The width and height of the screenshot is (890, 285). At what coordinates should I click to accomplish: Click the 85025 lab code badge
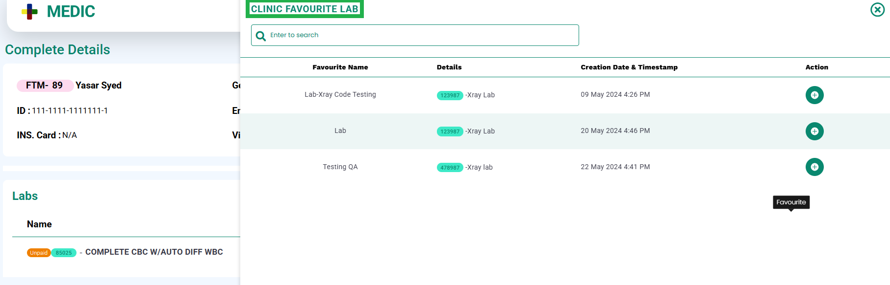click(x=64, y=253)
